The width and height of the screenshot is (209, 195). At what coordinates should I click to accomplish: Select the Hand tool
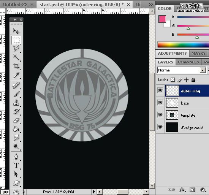(x=16, y=192)
